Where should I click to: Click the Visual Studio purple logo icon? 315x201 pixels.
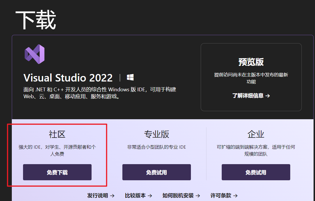tap(35, 54)
